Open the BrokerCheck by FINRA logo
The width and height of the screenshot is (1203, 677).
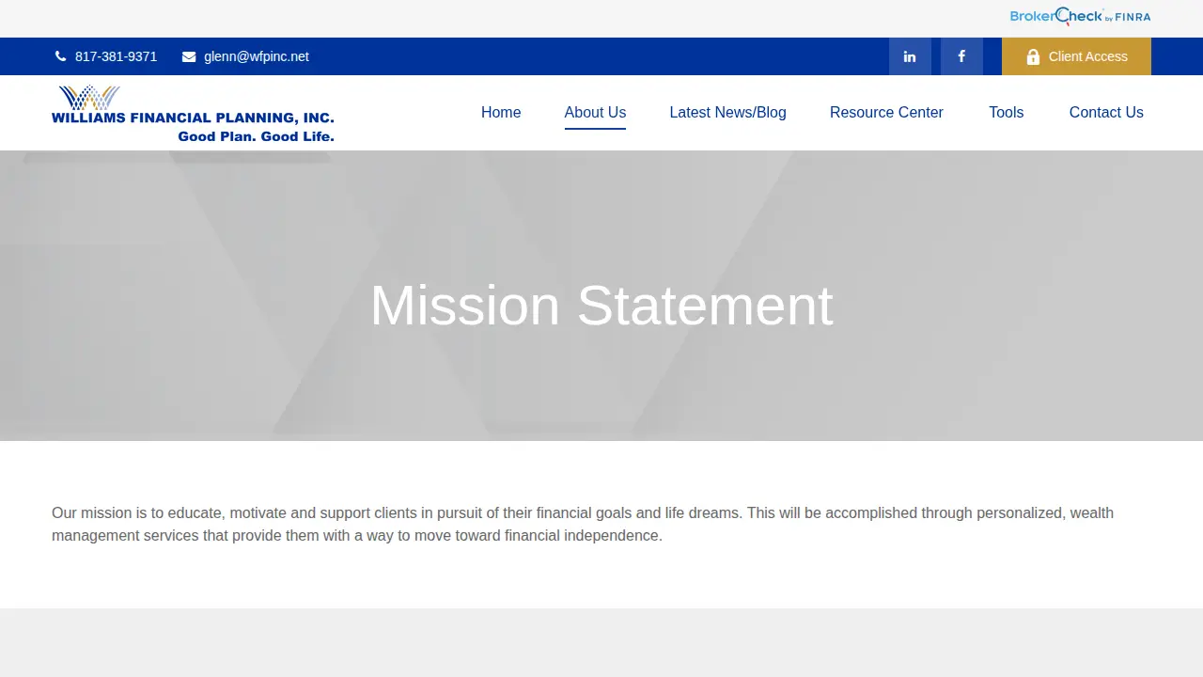(1080, 16)
